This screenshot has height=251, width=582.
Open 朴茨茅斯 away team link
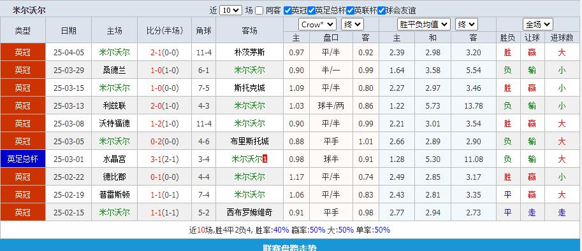click(249, 53)
